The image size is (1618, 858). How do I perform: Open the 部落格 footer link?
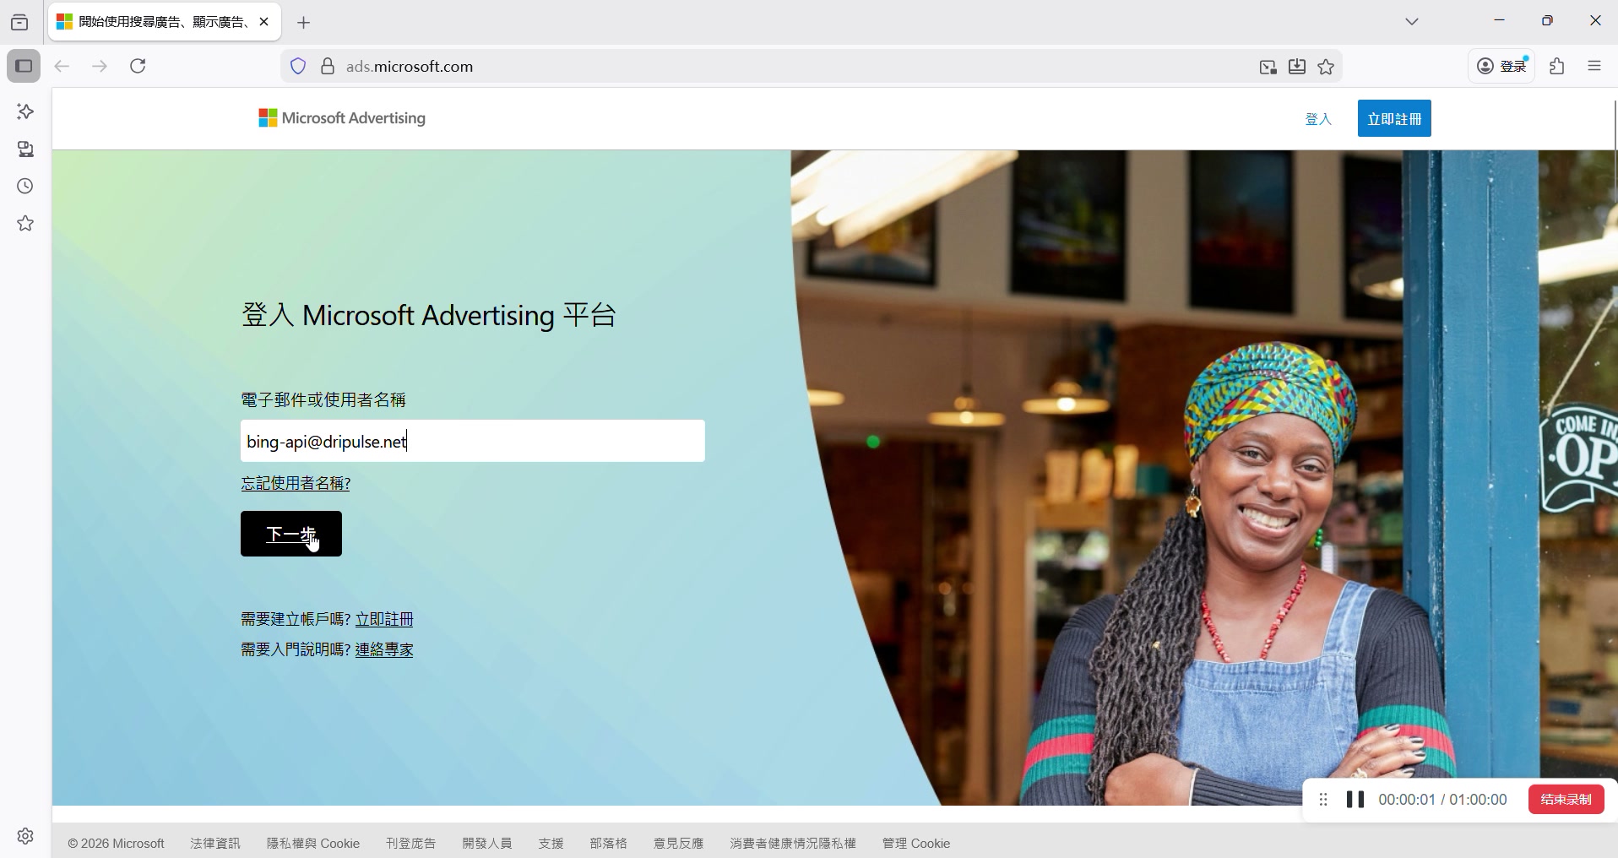pos(609,844)
